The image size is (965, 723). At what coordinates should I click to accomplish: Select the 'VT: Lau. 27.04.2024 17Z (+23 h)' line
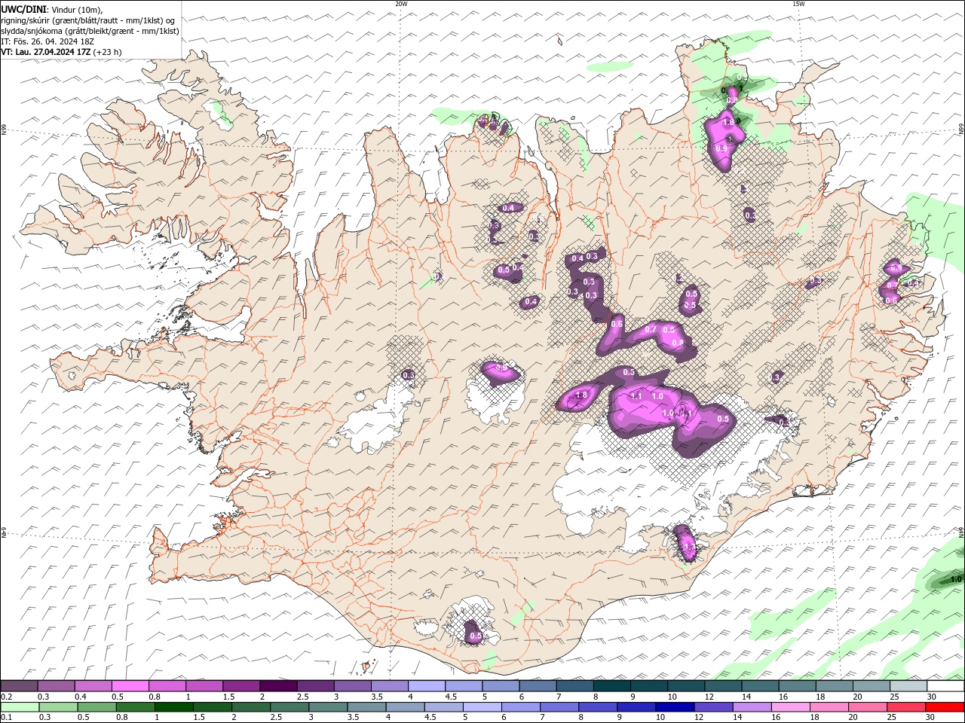pos(61,52)
